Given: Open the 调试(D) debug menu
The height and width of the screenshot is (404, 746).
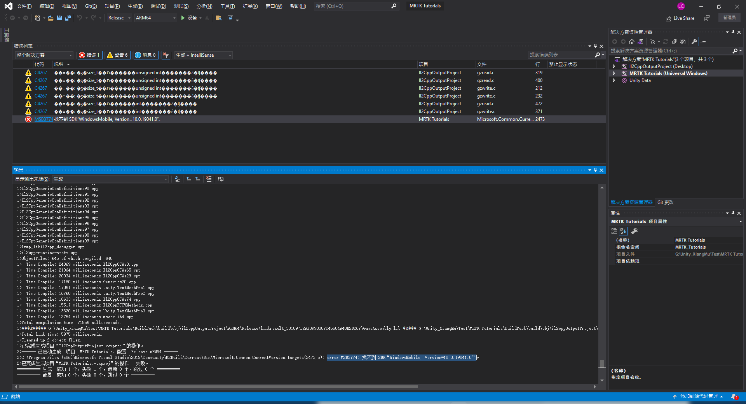Looking at the screenshot, I should (158, 6).
